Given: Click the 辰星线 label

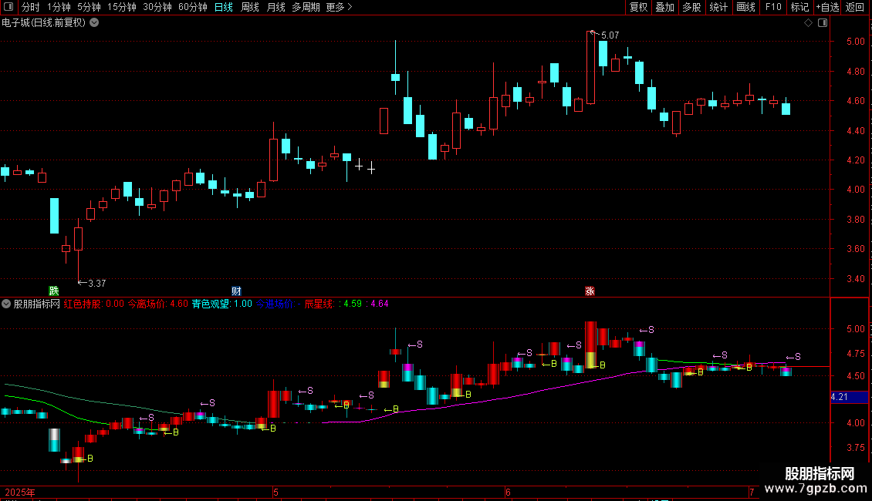Looking at the screenshot, I should 319,304.
